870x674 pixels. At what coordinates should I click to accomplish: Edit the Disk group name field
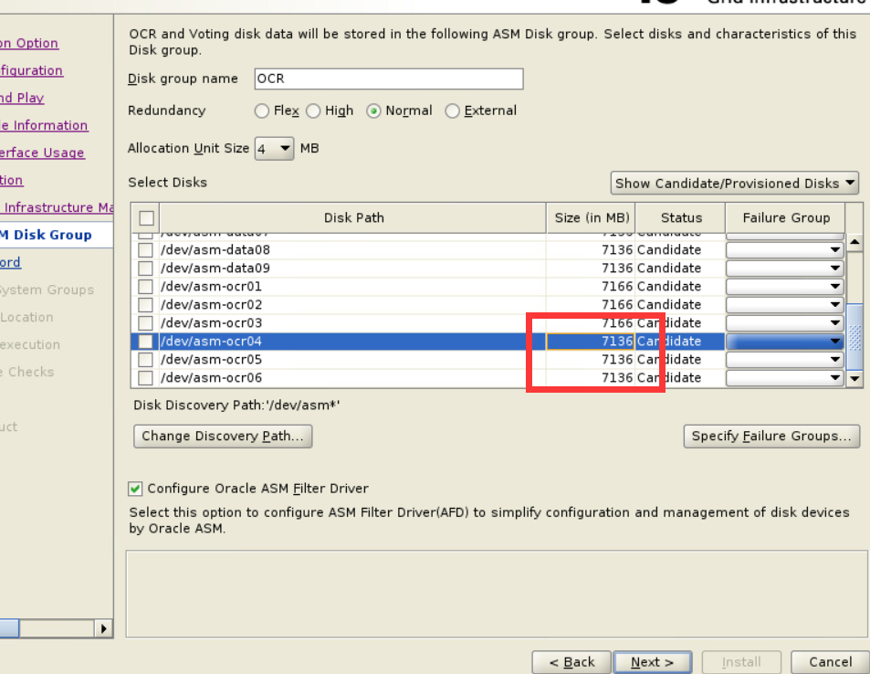coord(388,79)
